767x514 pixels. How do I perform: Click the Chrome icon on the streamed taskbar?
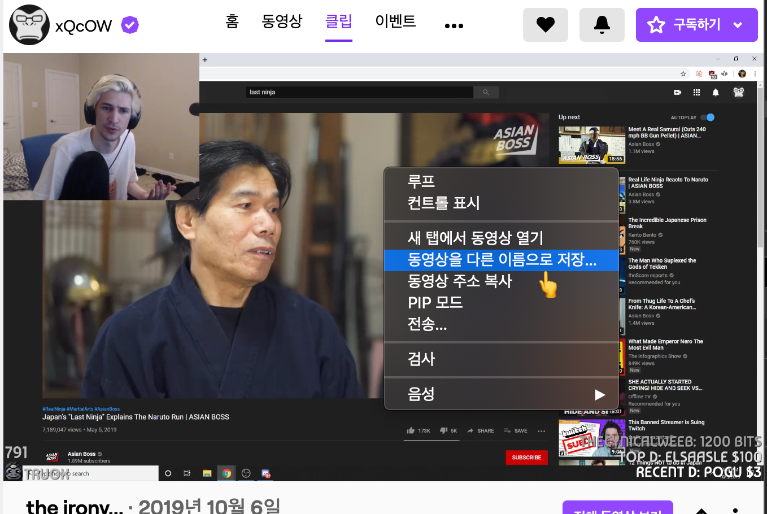(226, 473)
